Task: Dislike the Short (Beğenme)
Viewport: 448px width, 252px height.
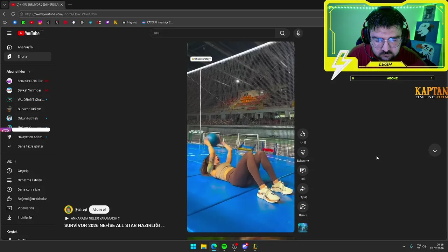Action: [x=303, y=152]
